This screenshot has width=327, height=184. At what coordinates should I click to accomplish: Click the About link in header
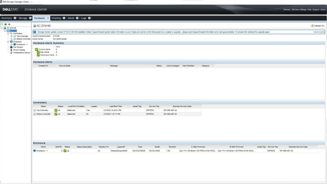tap(323, 9)
